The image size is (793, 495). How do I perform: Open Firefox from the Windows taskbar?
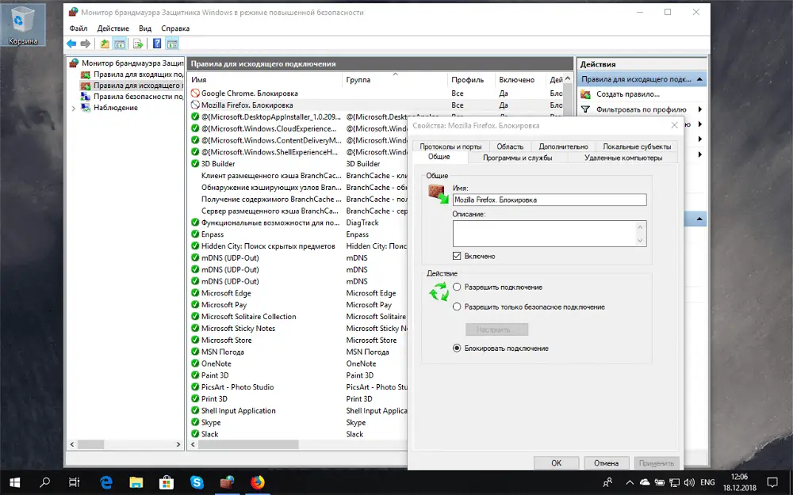[257, 481]
